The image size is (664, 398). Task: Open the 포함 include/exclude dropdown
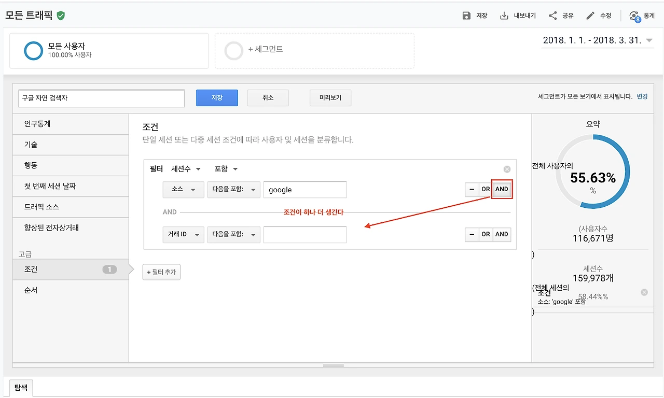pos(226,169)
